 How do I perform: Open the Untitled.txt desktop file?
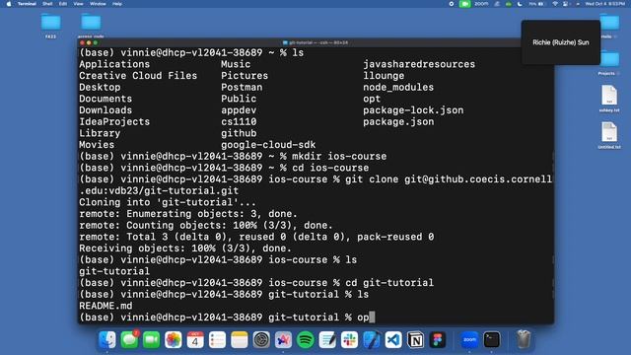[x=609, y=135]
